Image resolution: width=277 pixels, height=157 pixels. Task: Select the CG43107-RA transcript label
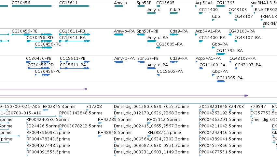247,38
